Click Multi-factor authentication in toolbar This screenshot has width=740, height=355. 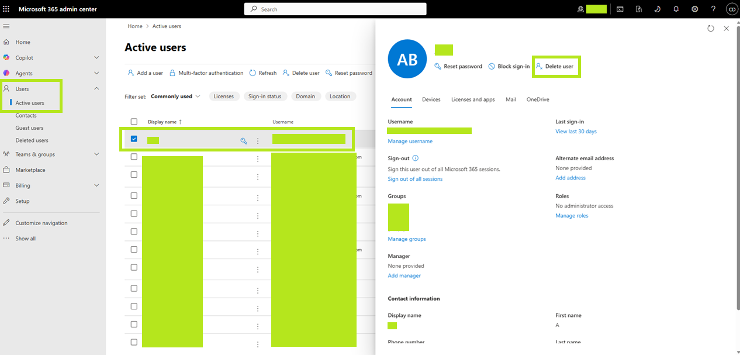(206, 73)
